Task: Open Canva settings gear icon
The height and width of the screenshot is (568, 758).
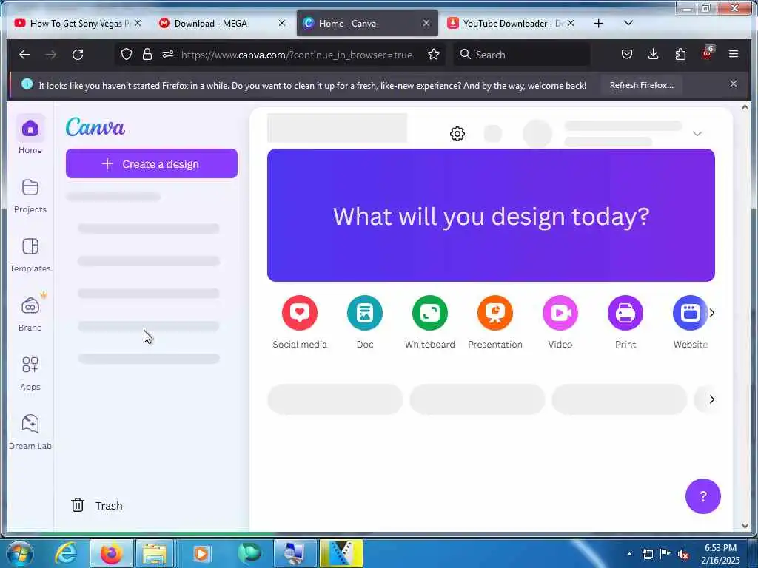Action: click(x=457, y=133)
